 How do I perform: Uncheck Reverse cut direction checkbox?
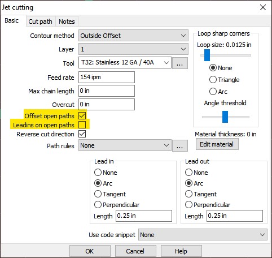[82, 134]
